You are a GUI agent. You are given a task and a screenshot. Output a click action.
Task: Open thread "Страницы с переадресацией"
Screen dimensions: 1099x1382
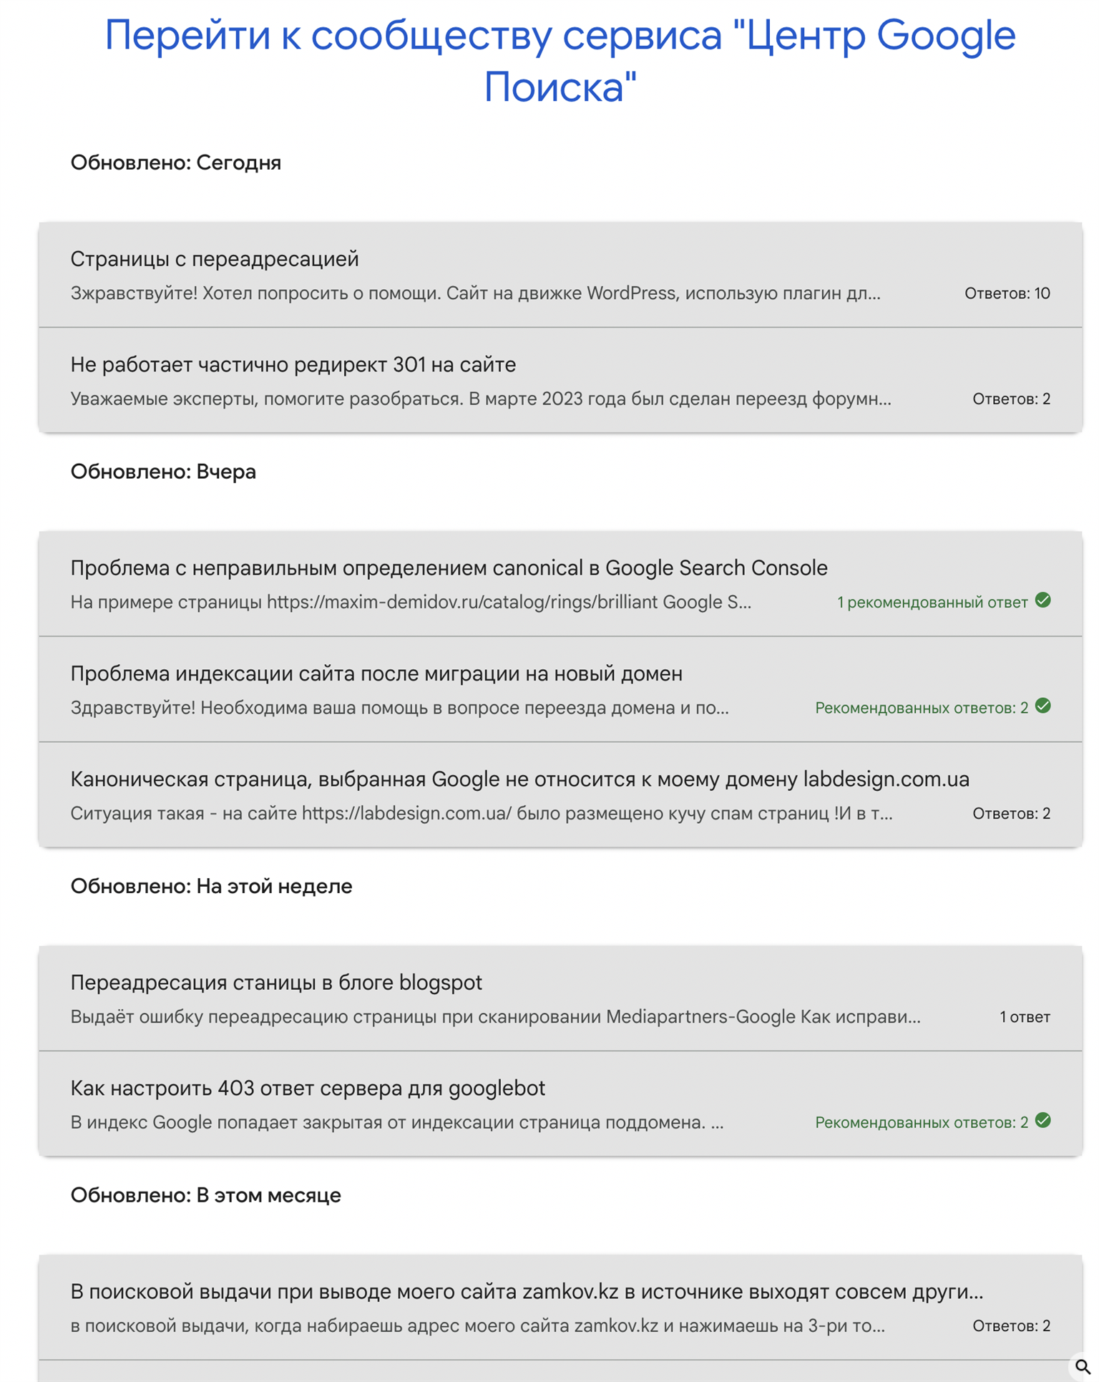(x=560, y=275)
